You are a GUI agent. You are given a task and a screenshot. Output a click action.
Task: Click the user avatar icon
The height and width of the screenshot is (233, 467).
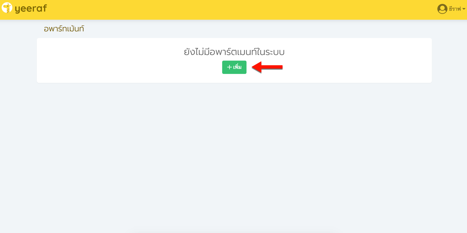pos(442,9)
